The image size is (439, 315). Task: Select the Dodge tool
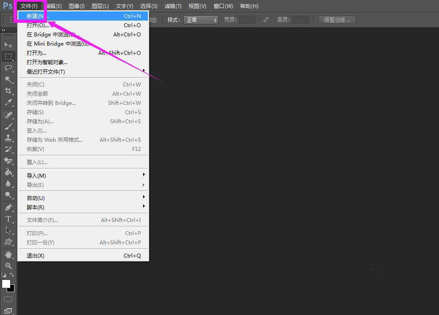[8, 195]
